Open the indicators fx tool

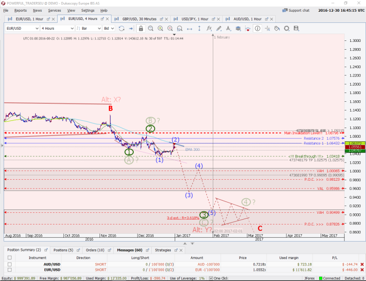pos(209,29)
